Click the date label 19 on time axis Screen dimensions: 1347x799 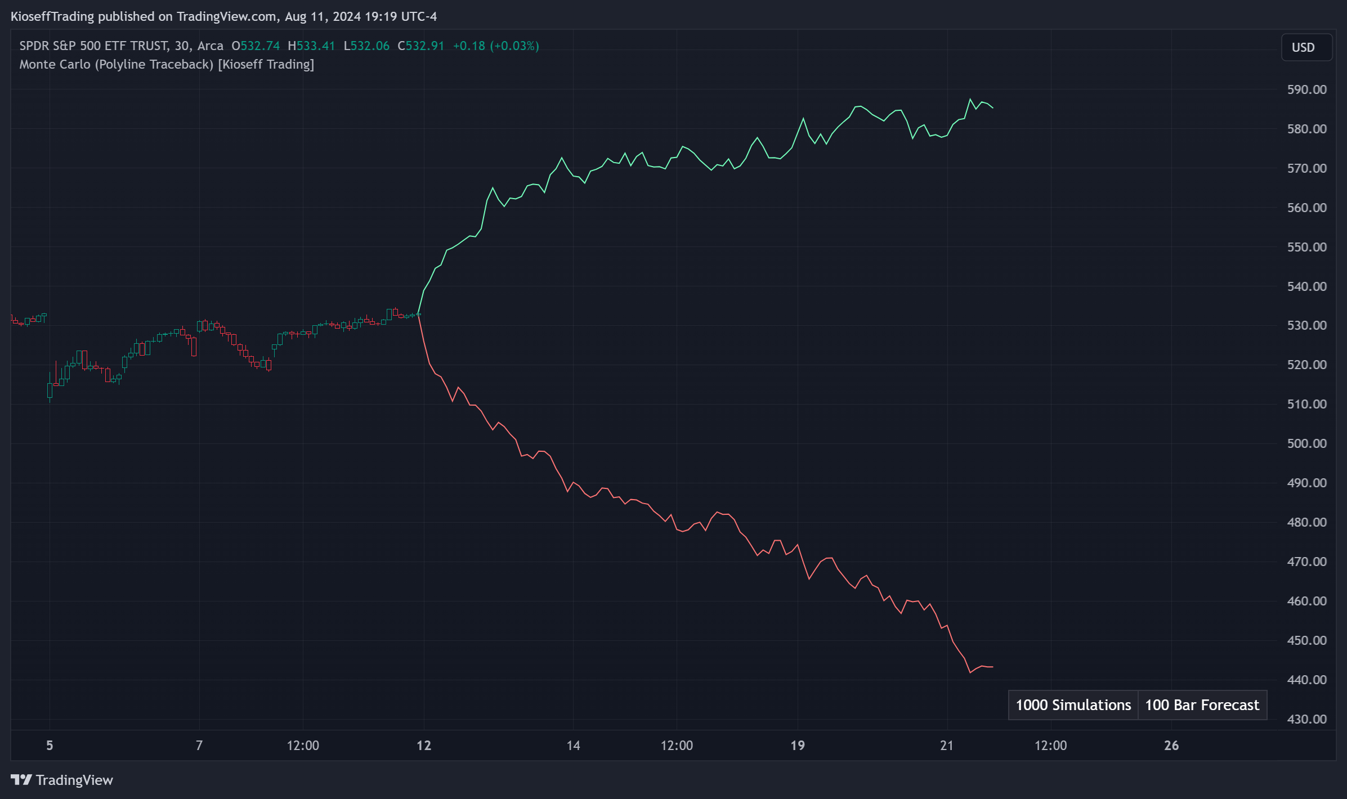798,746
